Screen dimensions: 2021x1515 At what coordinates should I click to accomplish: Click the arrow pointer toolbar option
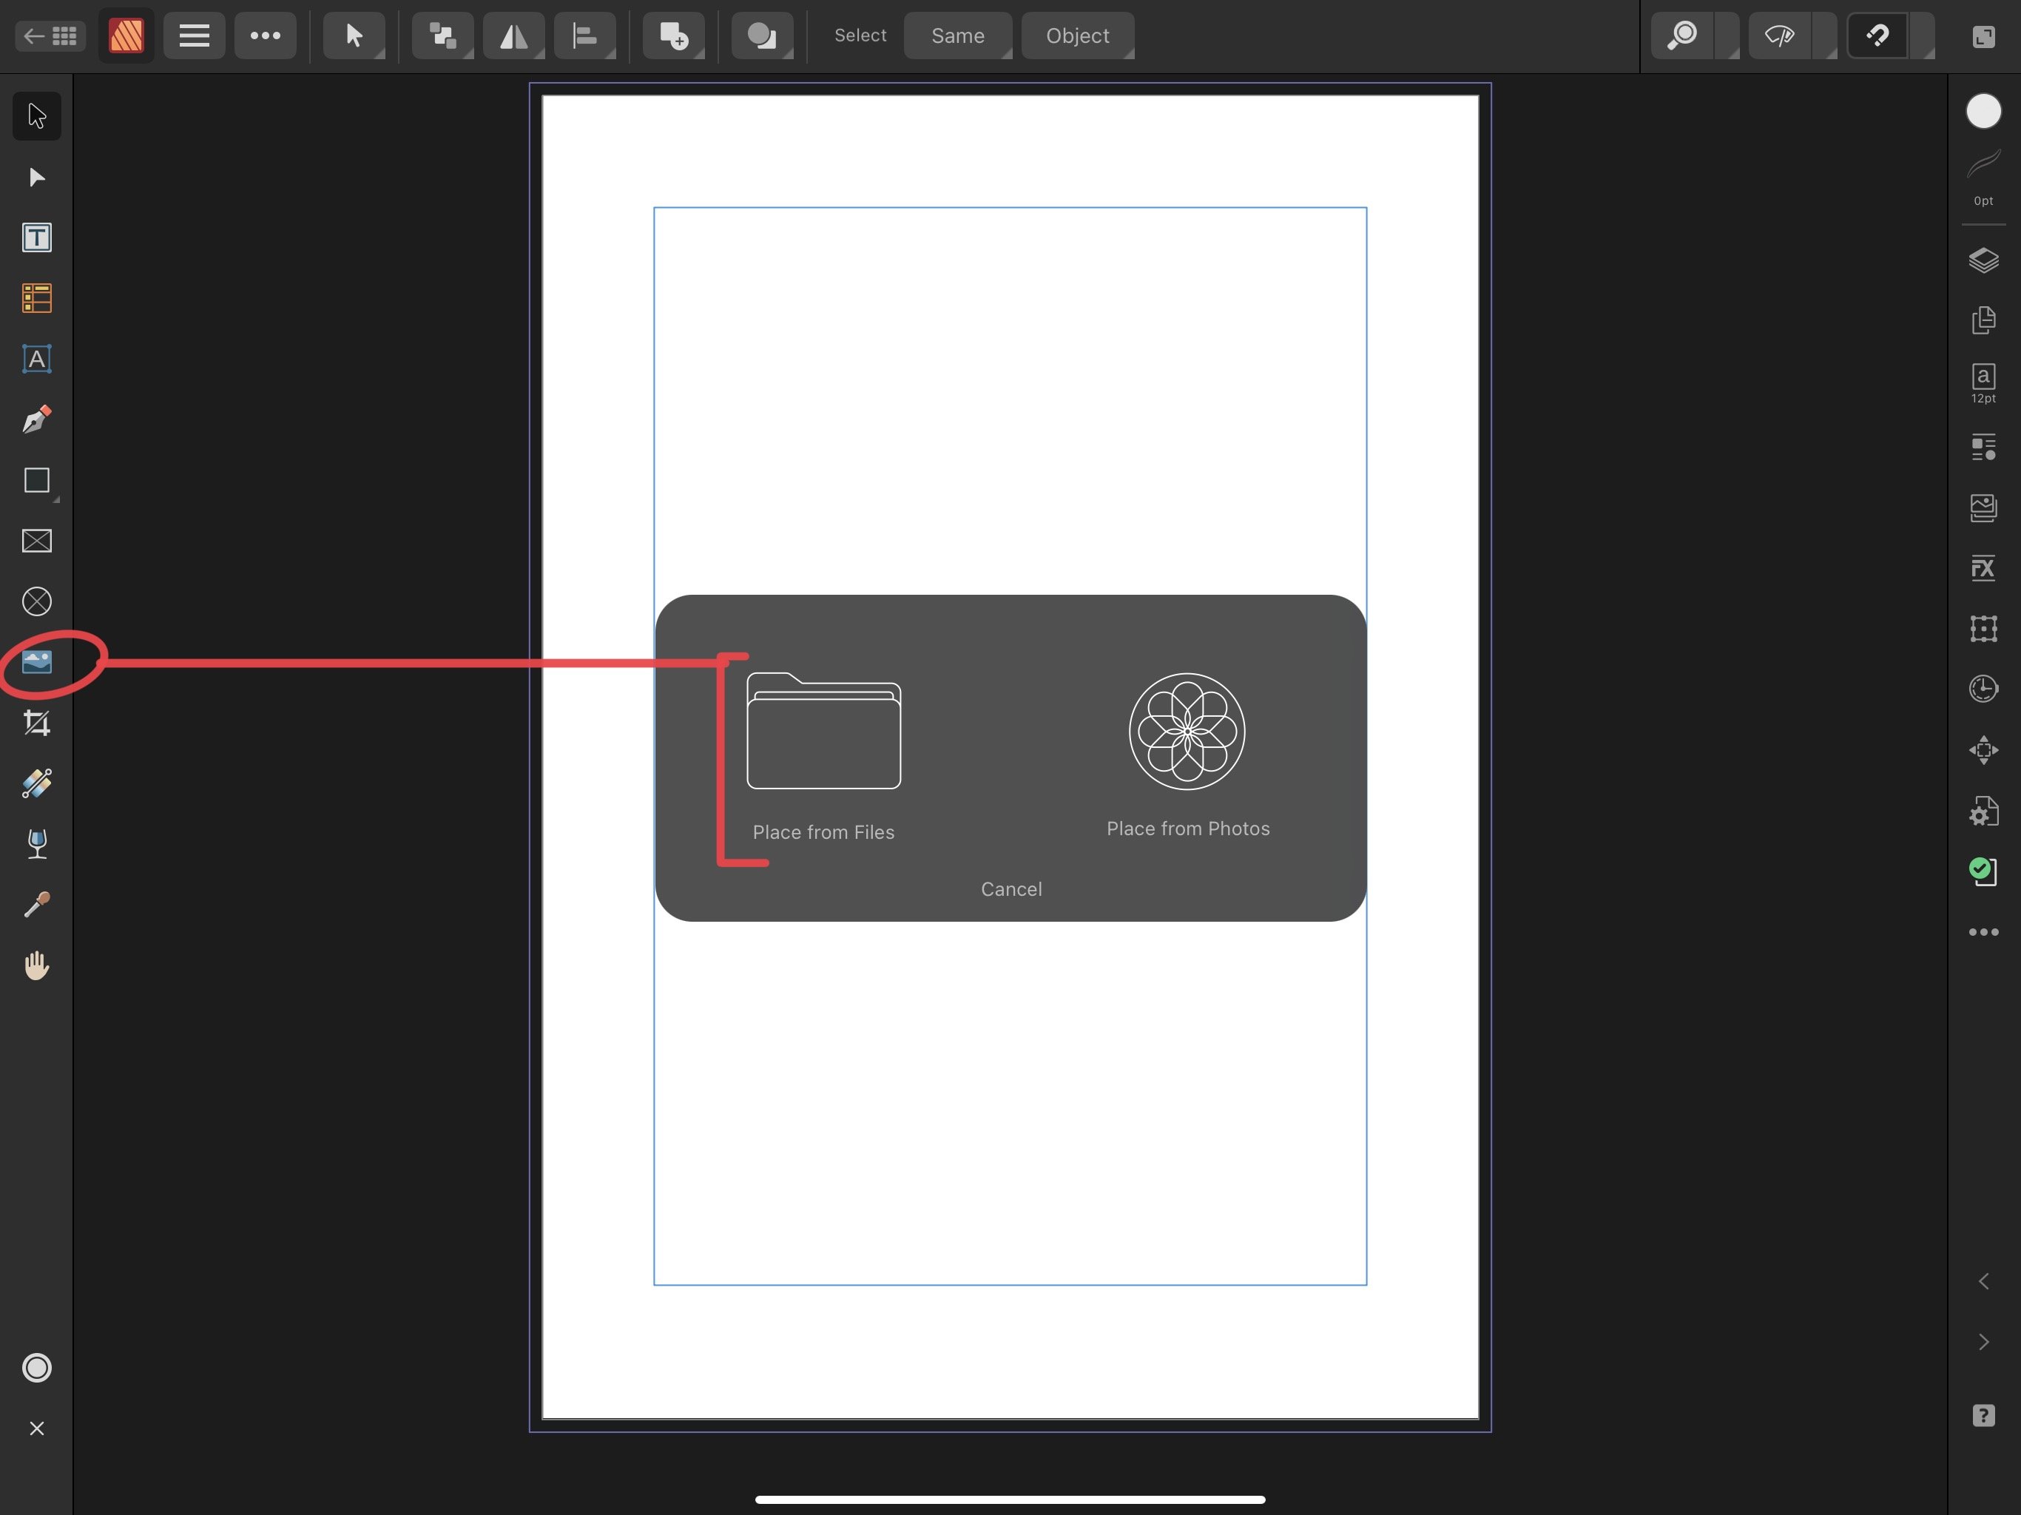(354, 36)
